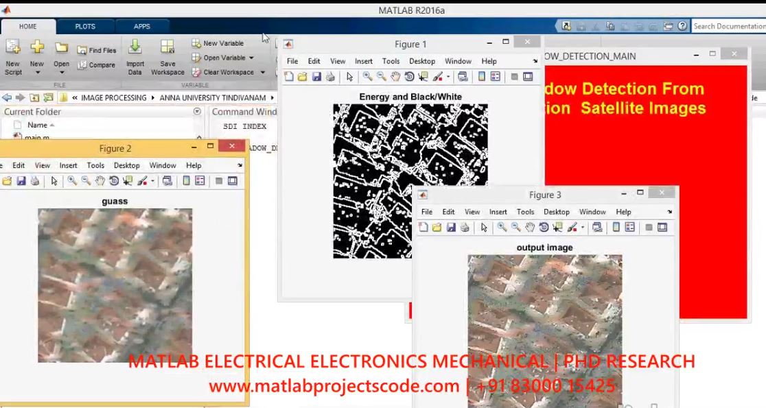Open Tools menu in Figure 1

coord(391,61)
